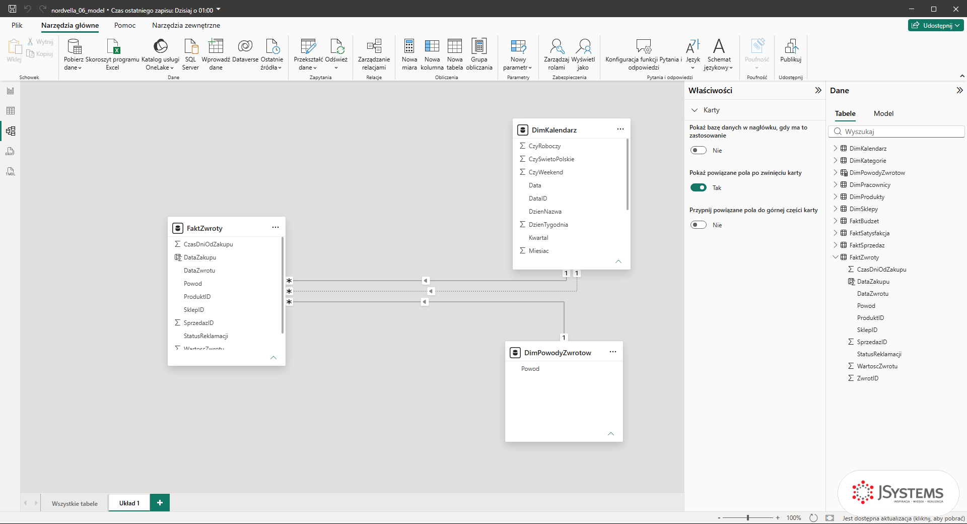The width and height of the screenshot is (967, 524).
Task: Open the Plik menu
Action: click(x=17, y=25)
